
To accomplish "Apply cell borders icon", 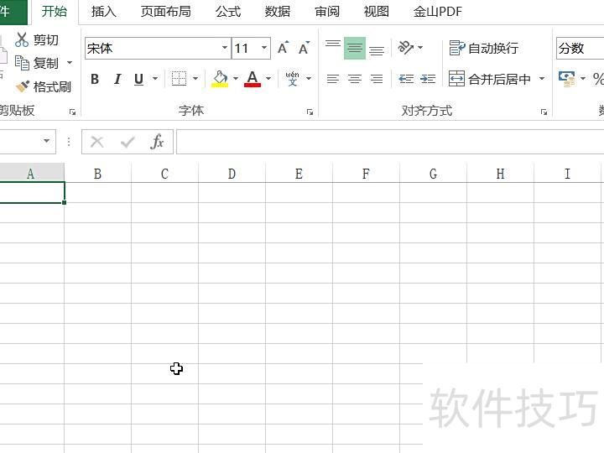I will [179, 79].
